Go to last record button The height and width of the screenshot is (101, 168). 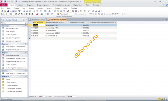pyautogui.click(x=49, y=96)
